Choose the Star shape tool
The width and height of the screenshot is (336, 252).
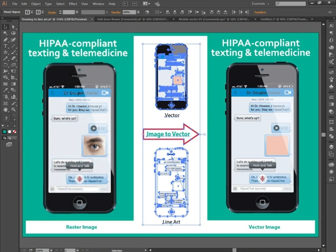point(5,52)
